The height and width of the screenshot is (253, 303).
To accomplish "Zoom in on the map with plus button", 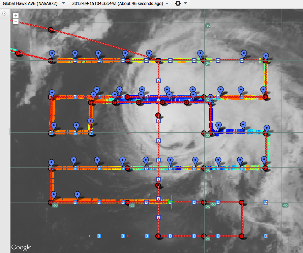I will pyautogui.click(x=16, y=15).
